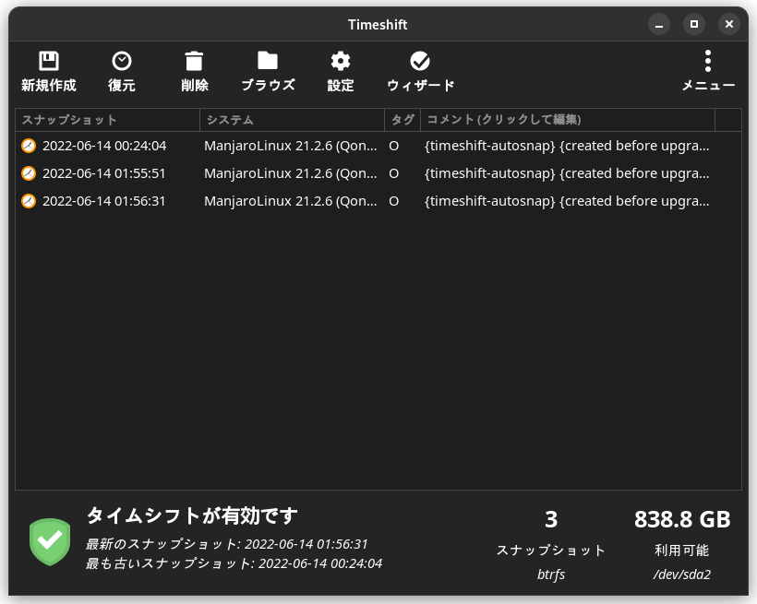
Task: Open the メニュー three-dot menu
Action: click(x=708, y=71)
